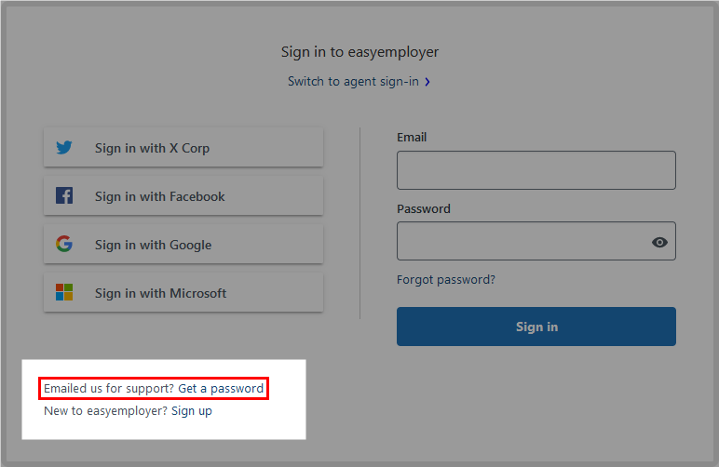Sign in with X Corp
Screen dimensions: 719x467
point(183,147)
